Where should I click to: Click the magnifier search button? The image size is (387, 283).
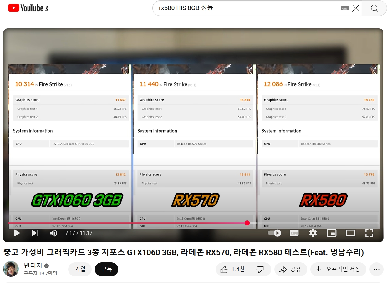374,8
